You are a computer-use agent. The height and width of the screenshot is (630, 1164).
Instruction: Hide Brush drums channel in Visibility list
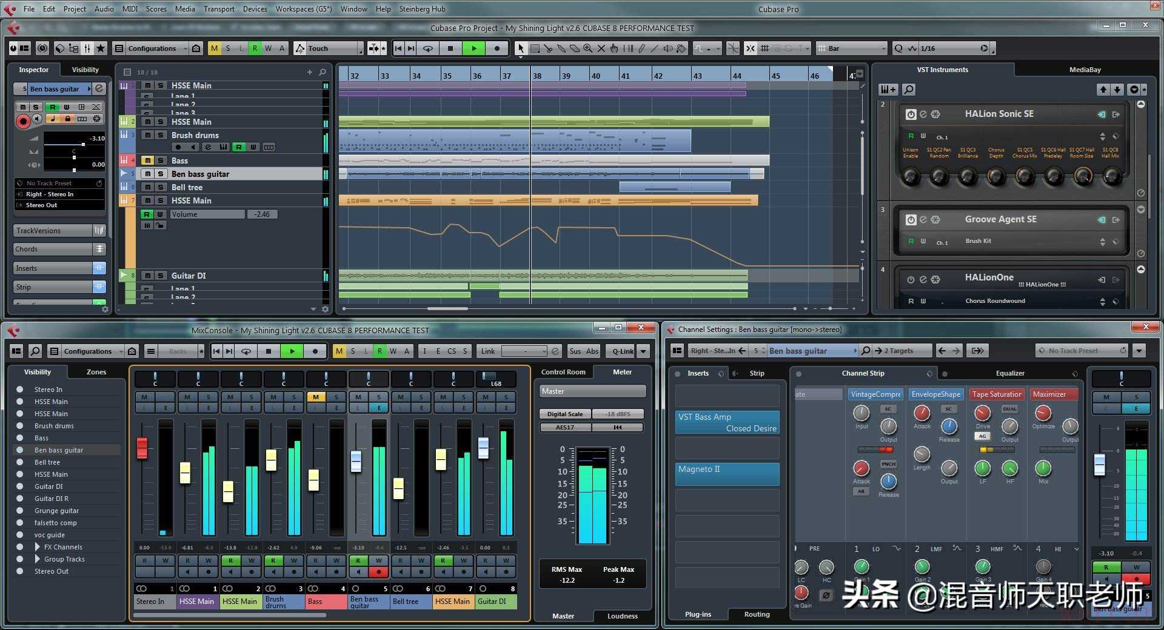(x=20, y=426)
